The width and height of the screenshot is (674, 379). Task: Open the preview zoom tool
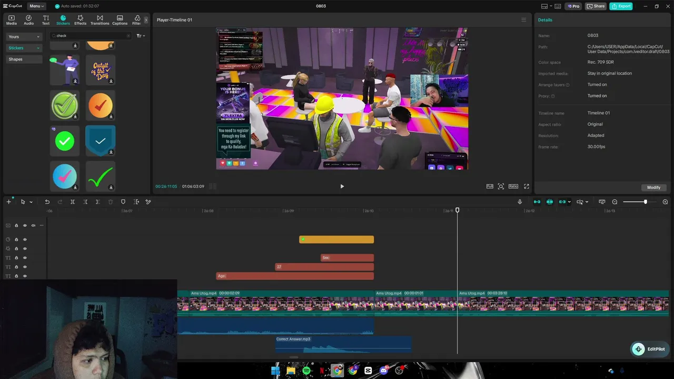tap(501, 186)
